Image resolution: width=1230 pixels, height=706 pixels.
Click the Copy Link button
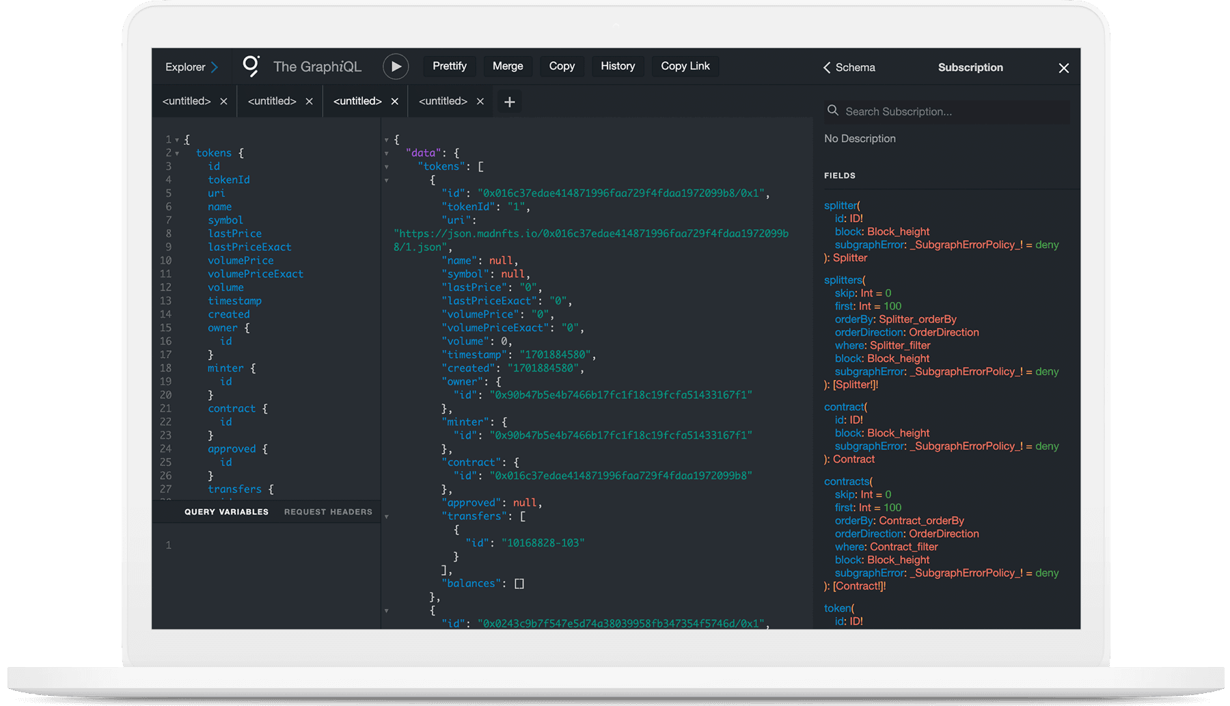pos(685,66)
